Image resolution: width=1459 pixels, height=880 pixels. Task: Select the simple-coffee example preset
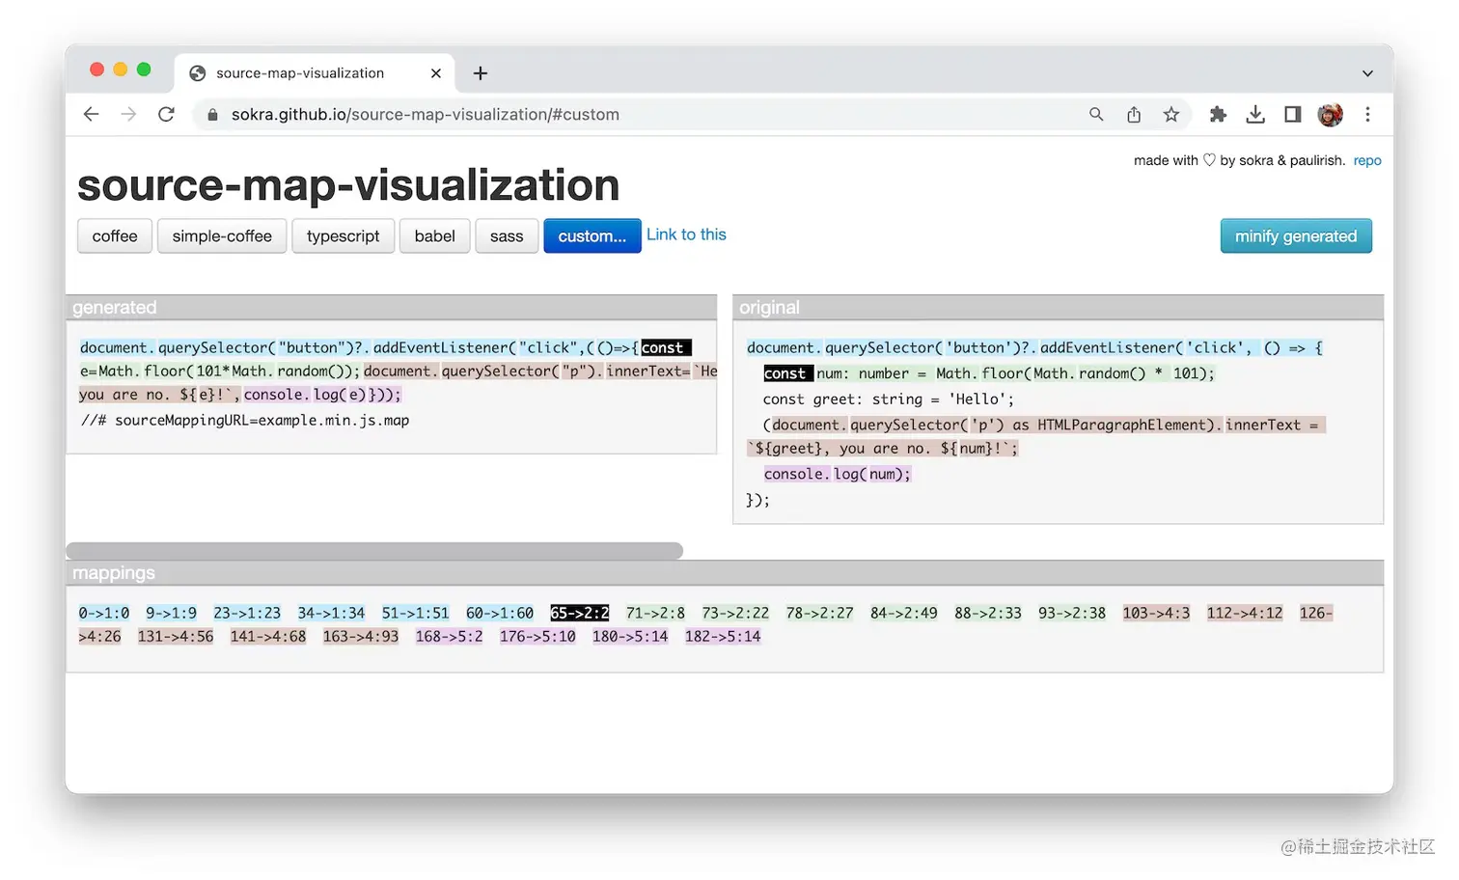(x=221, y=235)
